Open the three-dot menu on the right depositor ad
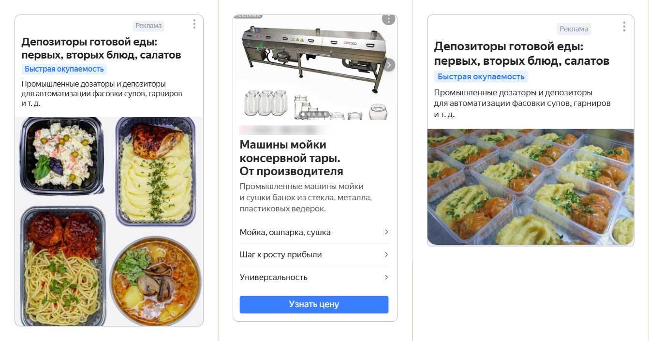The height and width of the screenshot is (341, 649). click(624, 27)
